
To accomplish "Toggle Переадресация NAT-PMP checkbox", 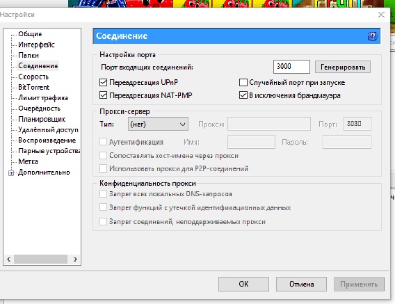I will click(104, 95).
